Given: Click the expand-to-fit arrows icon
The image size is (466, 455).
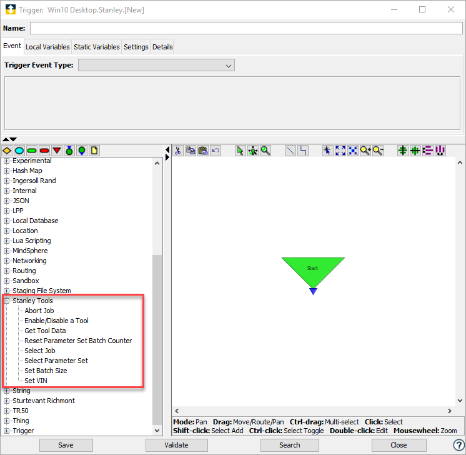Looking at the screenshot, I should 340,151.
